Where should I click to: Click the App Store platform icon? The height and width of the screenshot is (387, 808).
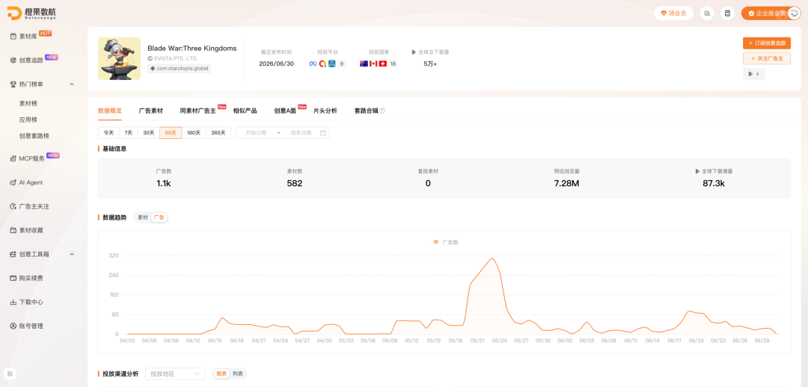click(332, 64)
